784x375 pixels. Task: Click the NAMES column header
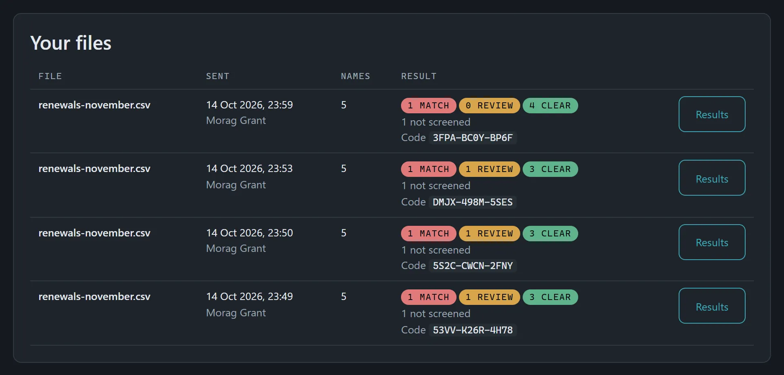355,76
